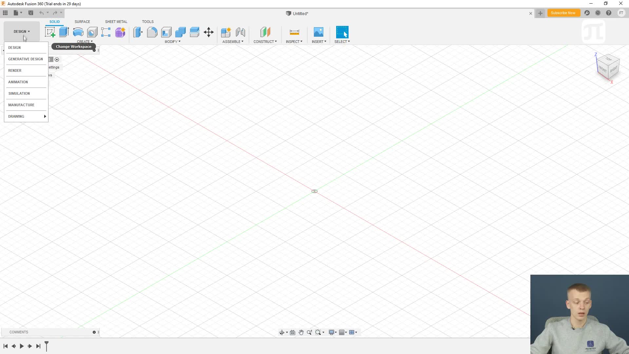Open the FT user account menu
Screen dimensions: 629x354
click(621, 13)
